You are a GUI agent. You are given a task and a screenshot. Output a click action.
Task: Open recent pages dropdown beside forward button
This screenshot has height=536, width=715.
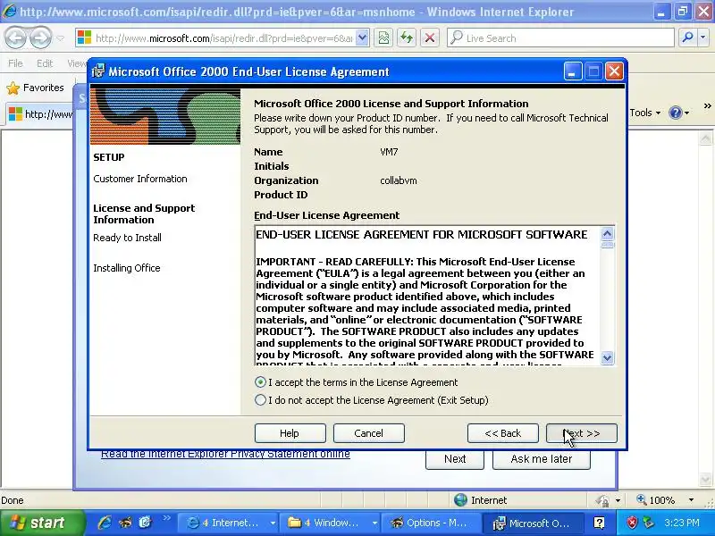pyautogui.click(x=61, y=38)
